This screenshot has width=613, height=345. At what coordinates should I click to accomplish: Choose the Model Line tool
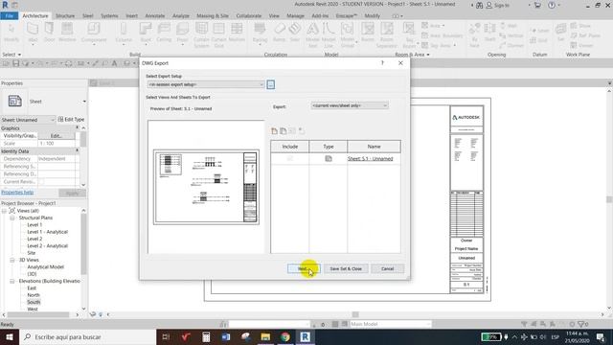point(329,34)
